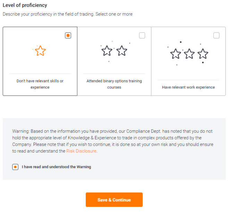Click the Save & Continue button
This screenshot has width=229, height=212.
point(114,200)
